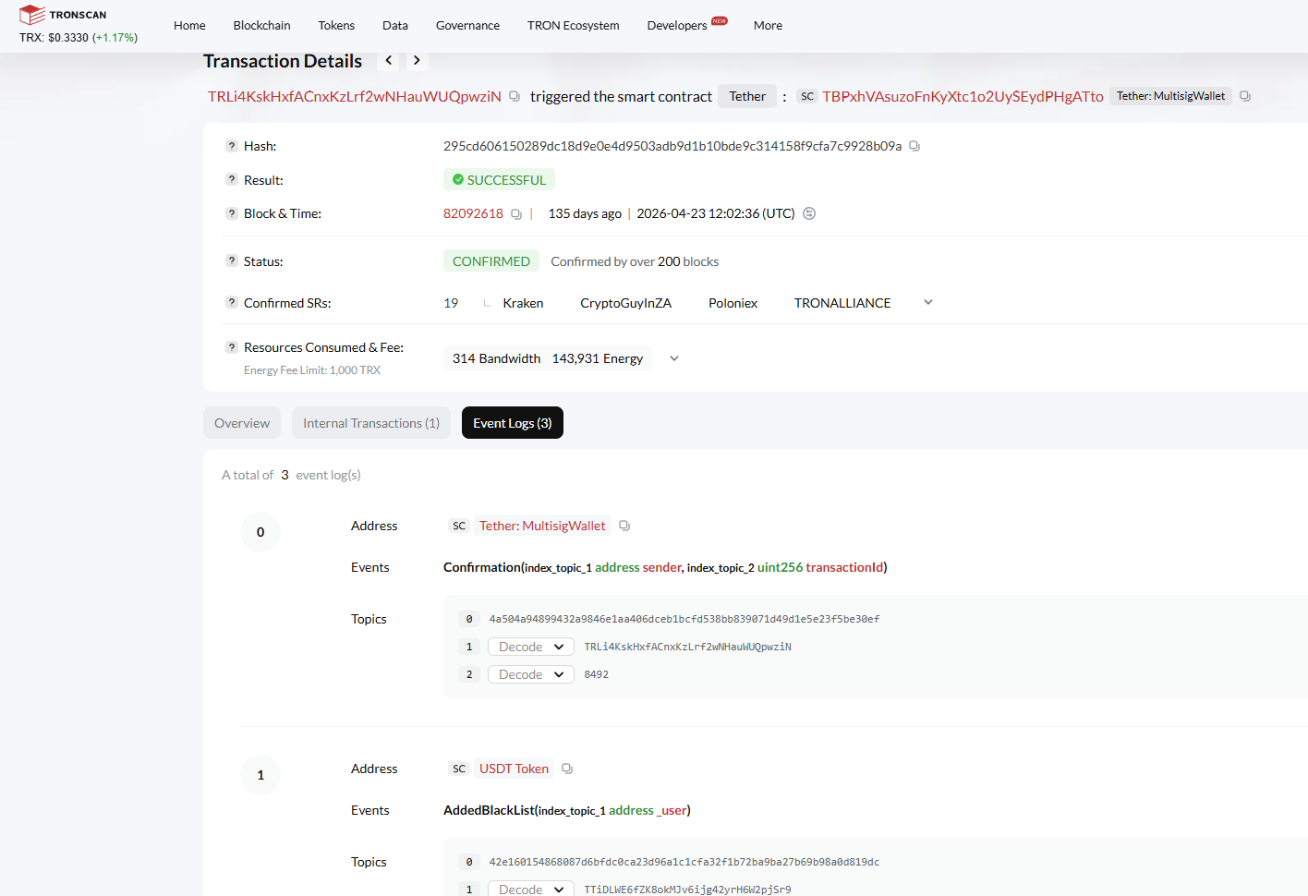This screenshot has width=1308, height=896.
Task: Copy sender address TRLi4KskHxf
Action: point(515,96)
